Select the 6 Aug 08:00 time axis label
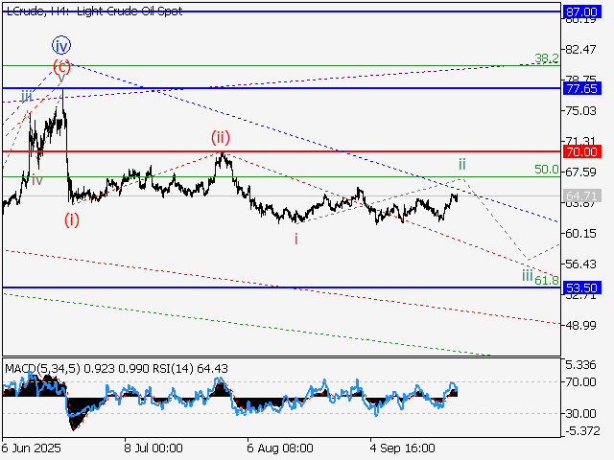Screen dimensions: 614x460 click(x=279, y=448)
